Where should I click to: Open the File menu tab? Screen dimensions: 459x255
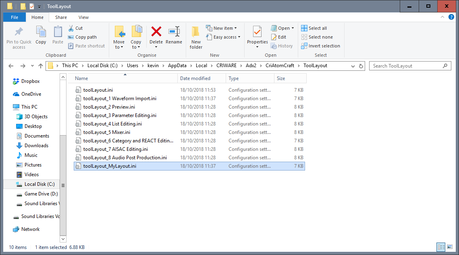pyautogui.click(x=15, y=17)
